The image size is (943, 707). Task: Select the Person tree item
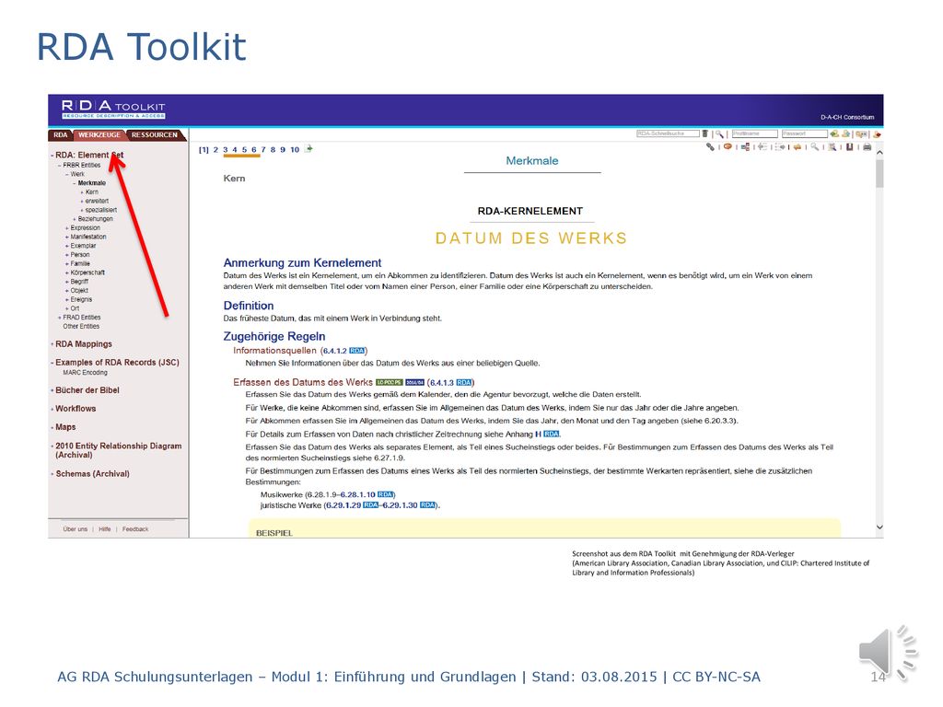click(x=80, y=255)
